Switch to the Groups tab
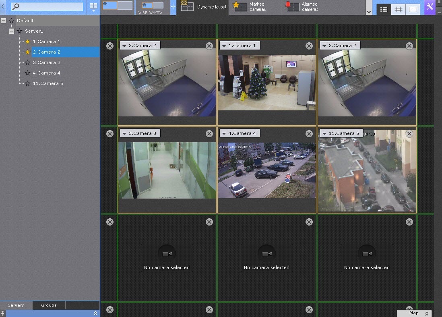This screenshot has width=442, height=317. coord(49,305)
